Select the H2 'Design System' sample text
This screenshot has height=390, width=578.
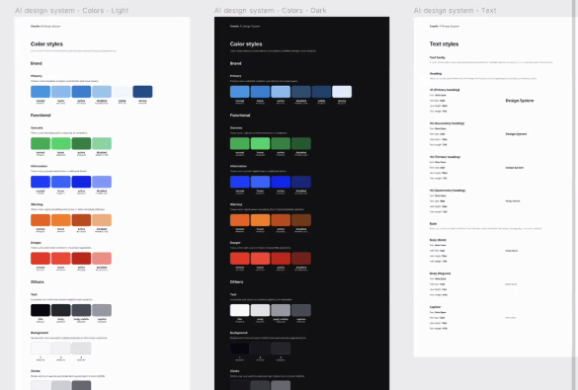[x=516, y=134]
